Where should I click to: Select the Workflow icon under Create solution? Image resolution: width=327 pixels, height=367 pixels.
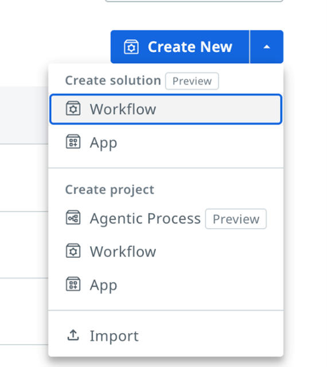coord(73,109)
